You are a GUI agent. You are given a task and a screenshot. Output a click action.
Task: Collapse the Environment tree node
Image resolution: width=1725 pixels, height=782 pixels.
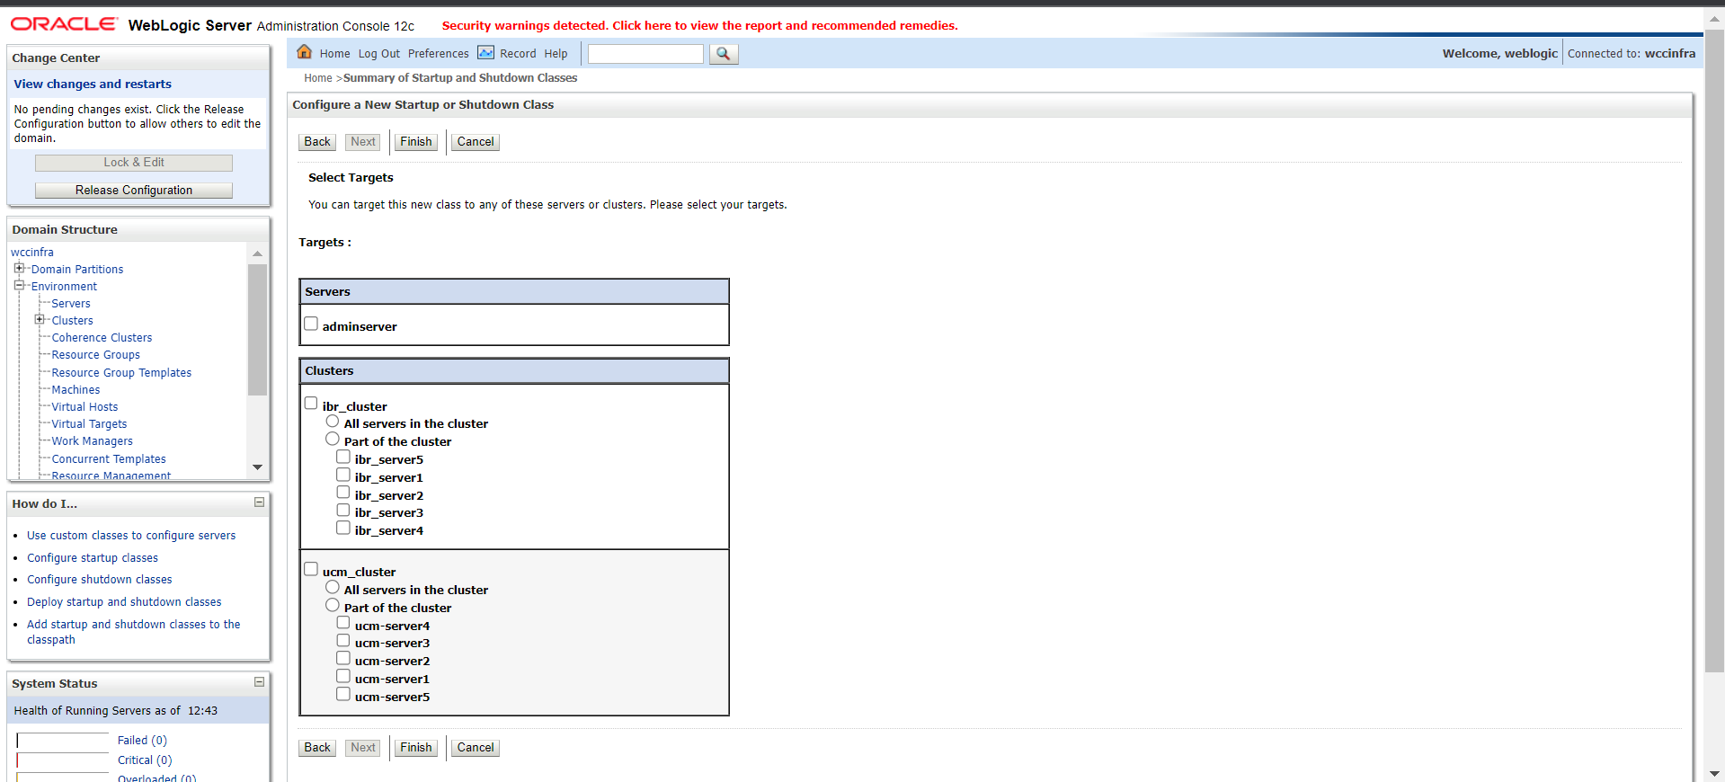click(18, 285)
